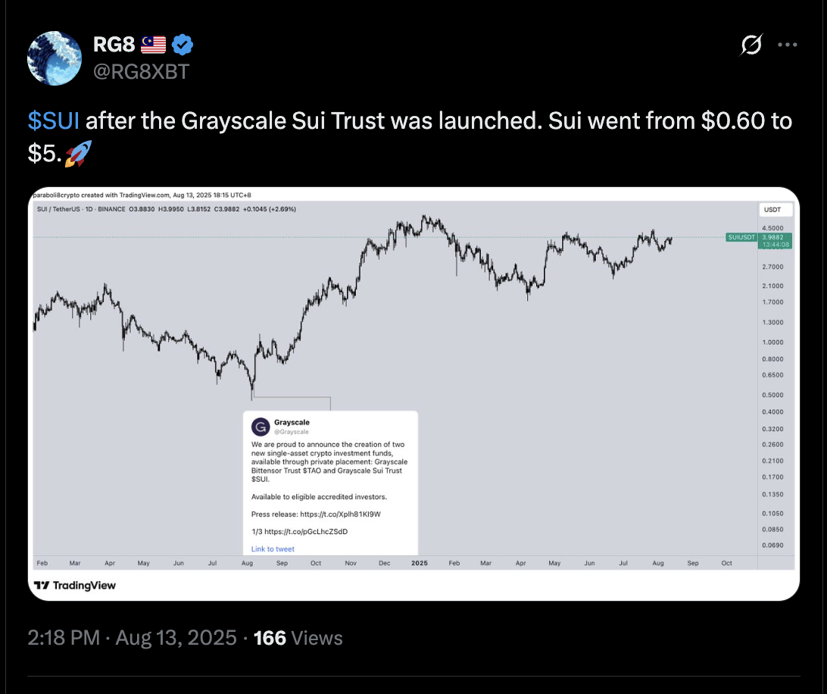Viewport: 827px width, 694px height.
Task: Click the 2025 marker on time axis
Action: (x=420, y=563)
